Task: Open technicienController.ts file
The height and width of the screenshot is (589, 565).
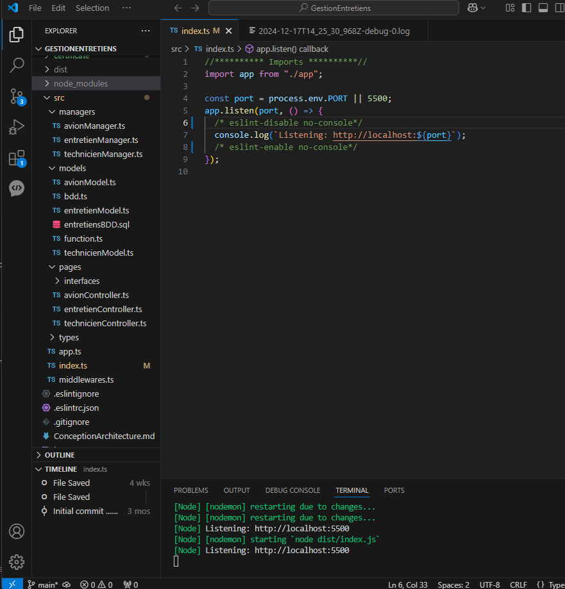Action: pos(96,324)
